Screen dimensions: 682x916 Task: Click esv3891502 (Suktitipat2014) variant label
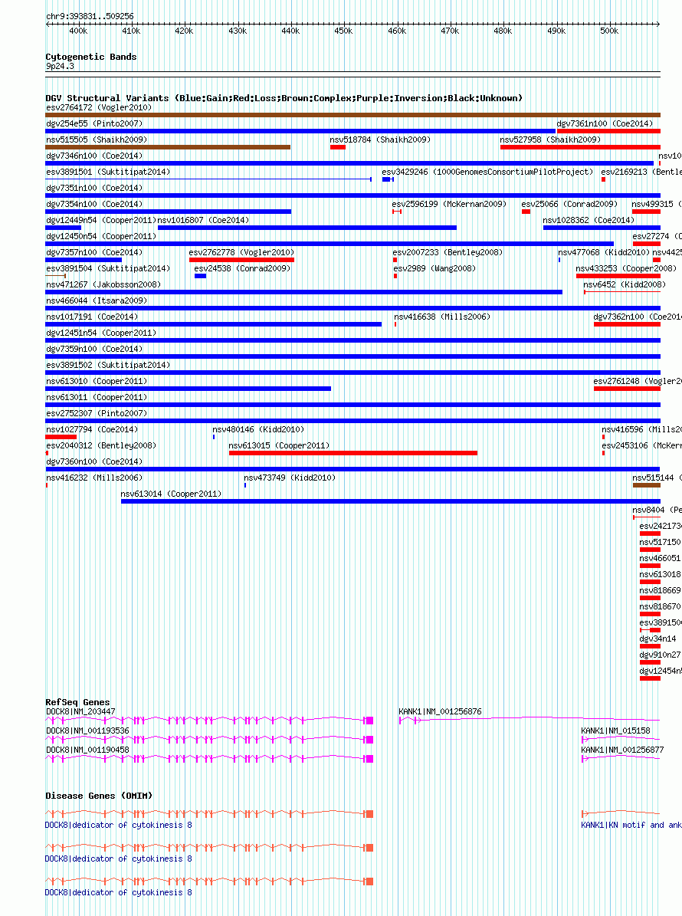click(108, 365)
